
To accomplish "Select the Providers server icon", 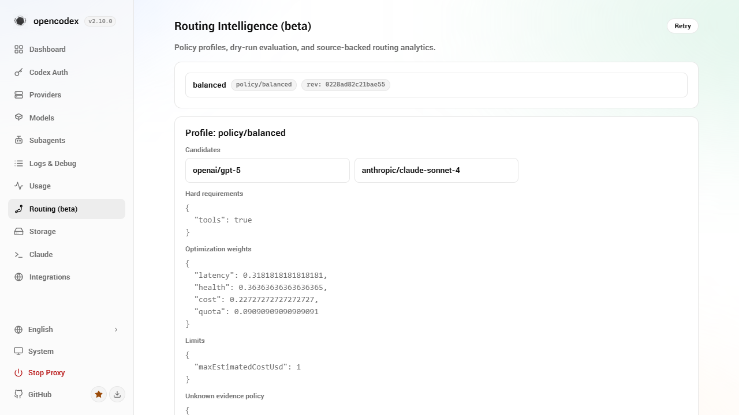I will click(x=19, y=95).
